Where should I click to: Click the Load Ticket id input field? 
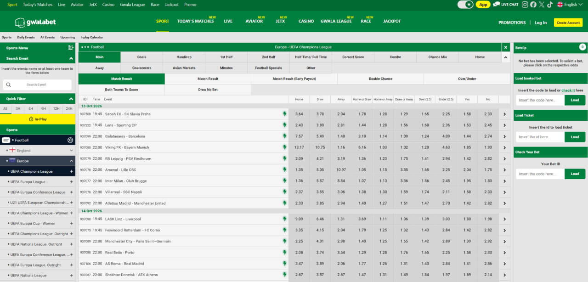(540, 137)
